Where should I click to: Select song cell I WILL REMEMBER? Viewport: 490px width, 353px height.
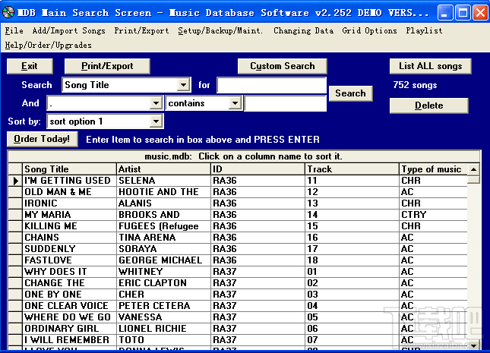click(69, 340)
